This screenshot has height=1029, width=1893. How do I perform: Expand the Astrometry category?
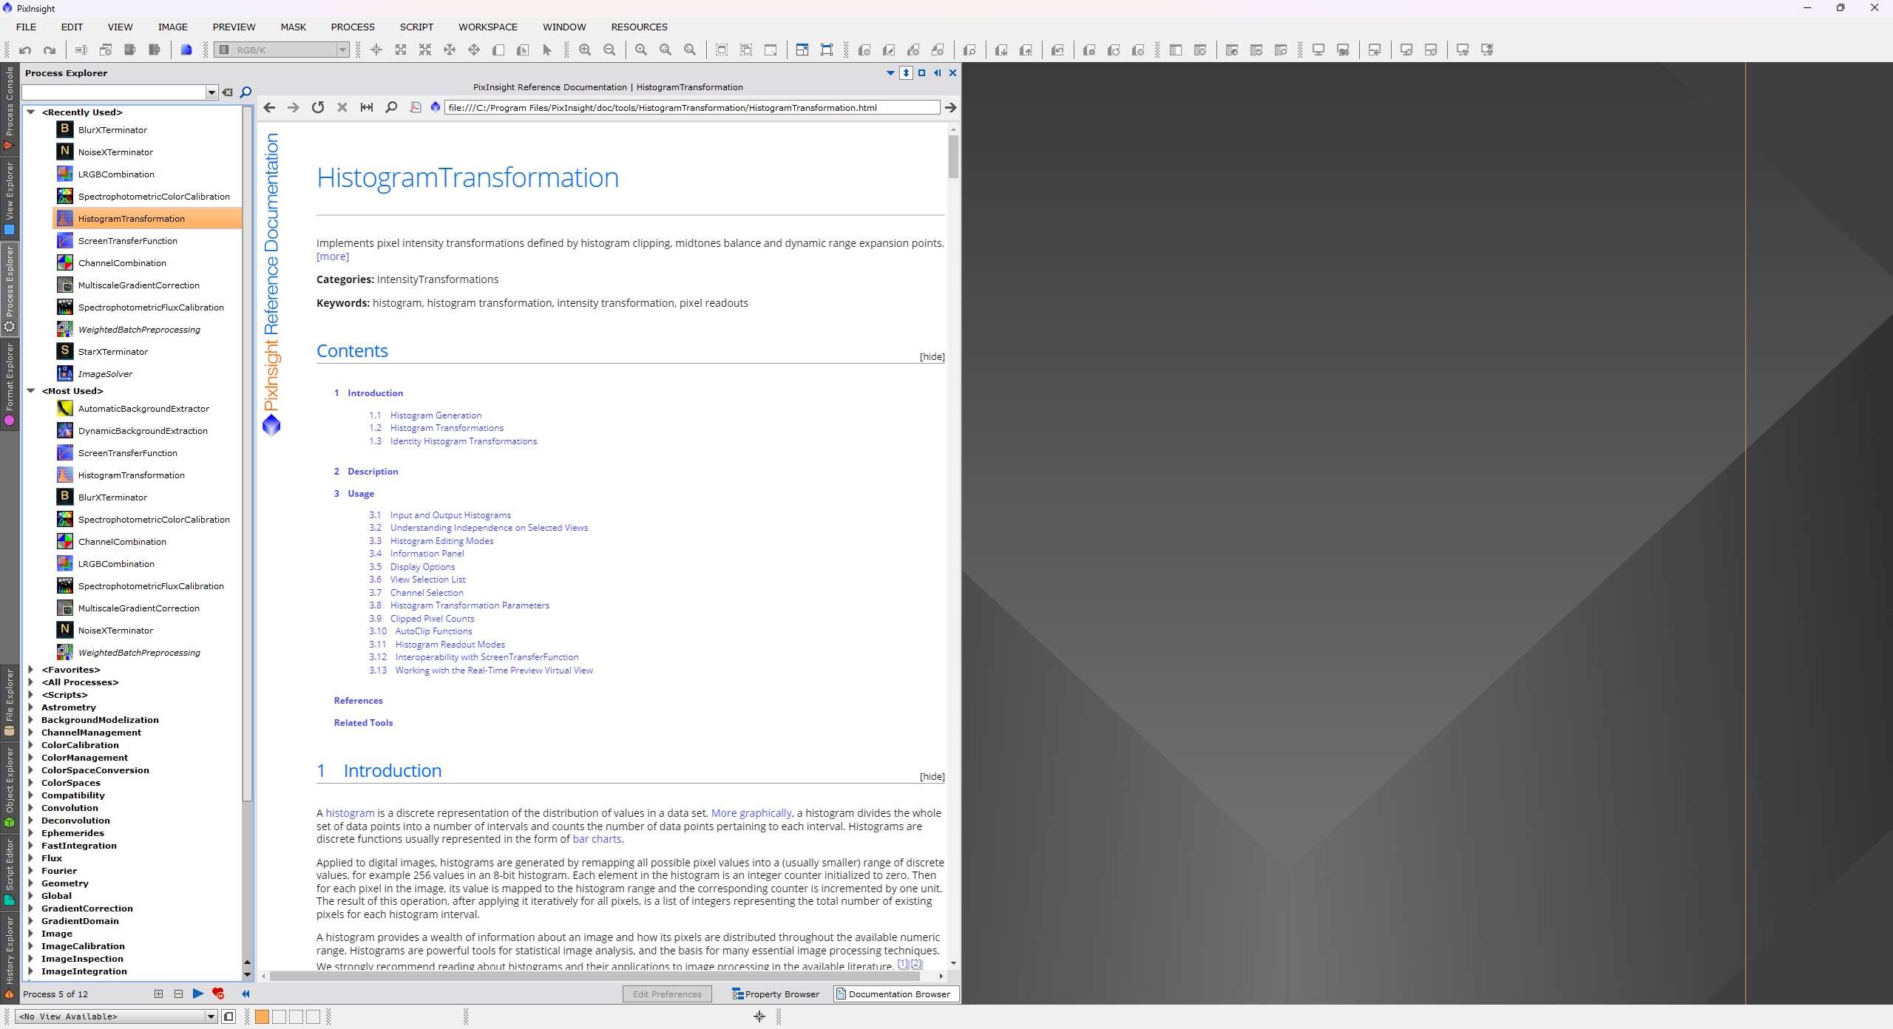31,707
